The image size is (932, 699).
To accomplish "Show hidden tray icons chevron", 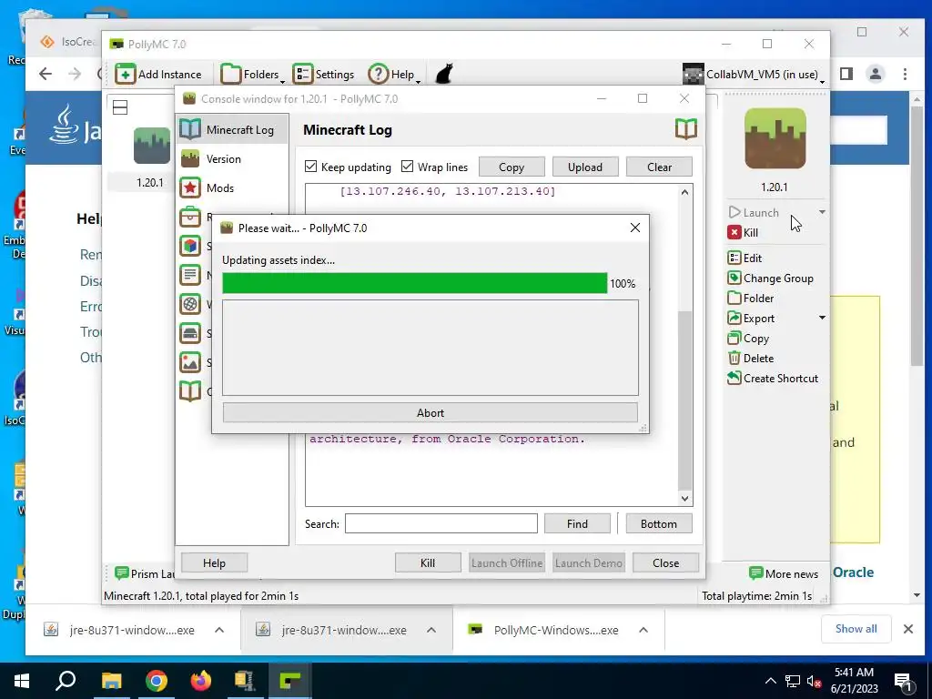I will pos(770,681).
